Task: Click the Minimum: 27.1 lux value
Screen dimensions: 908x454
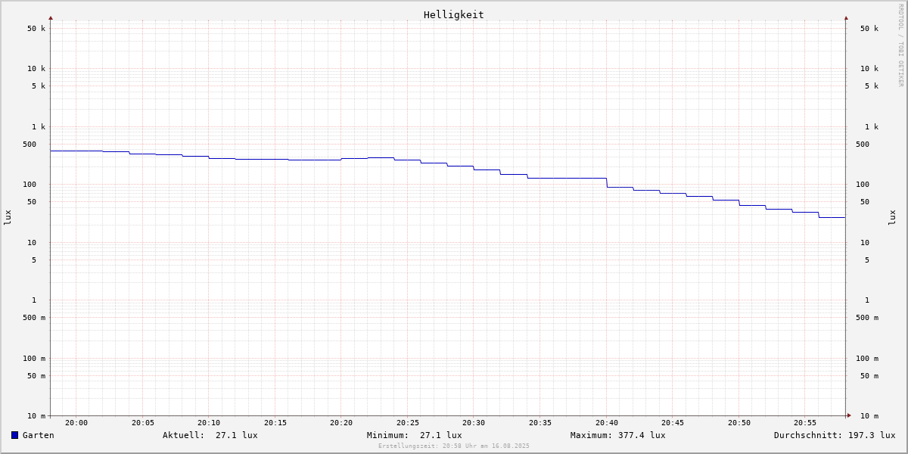Action: click(415, 435)
